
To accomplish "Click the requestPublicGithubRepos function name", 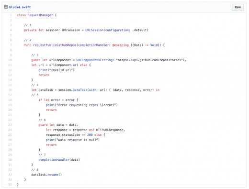I will point(55,45).
